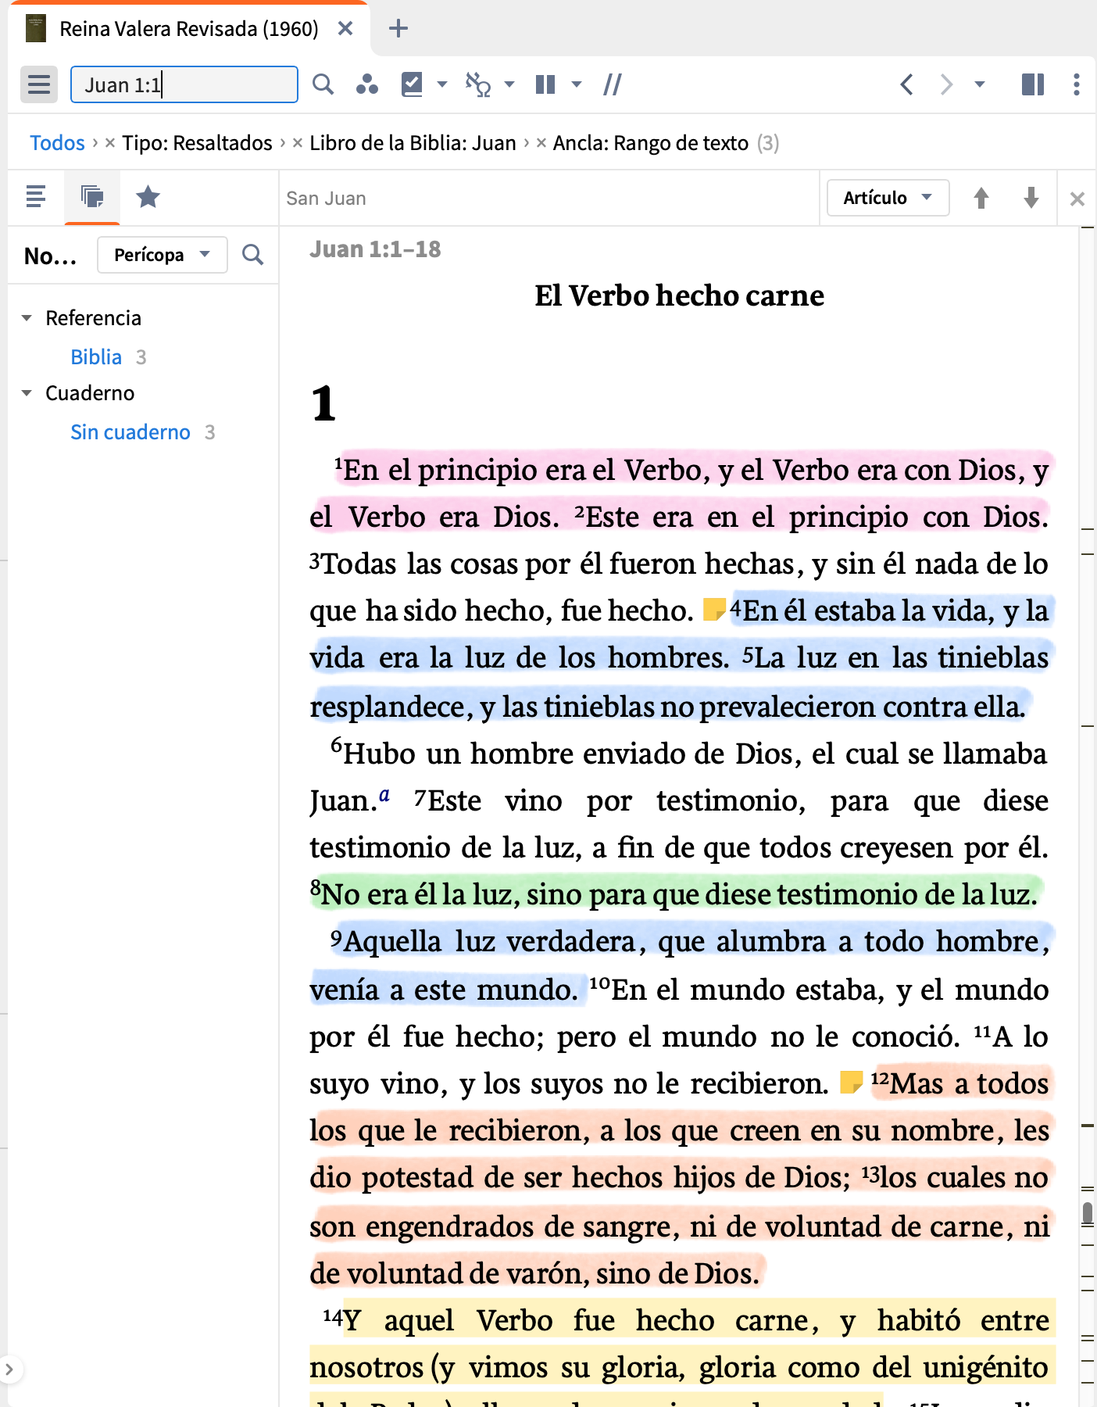The width and height of the screenshot is (1097, 1407).
Task: Click the heading El Verbo hecho carne
Action: 679,296
